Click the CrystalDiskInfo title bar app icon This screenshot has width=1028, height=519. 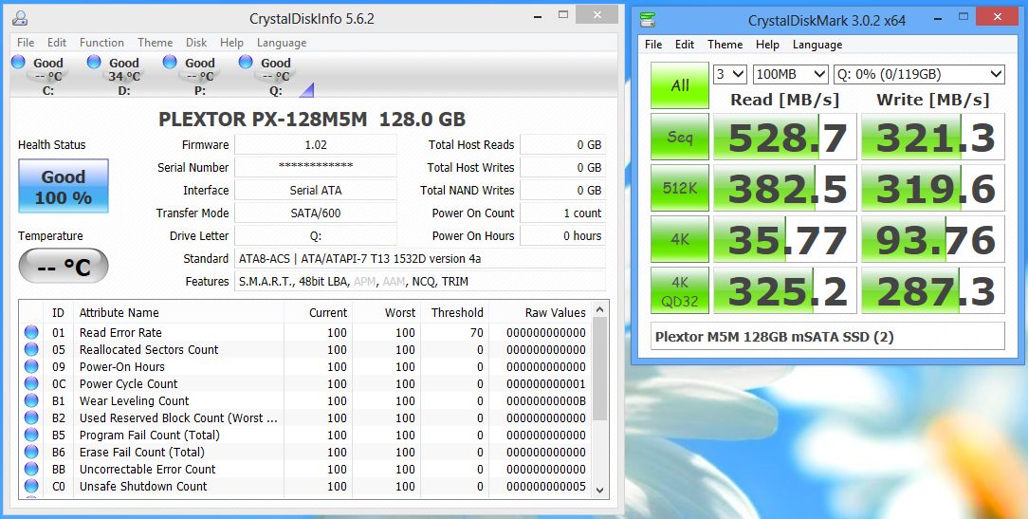pyautogui.click(x=20, y=18)
